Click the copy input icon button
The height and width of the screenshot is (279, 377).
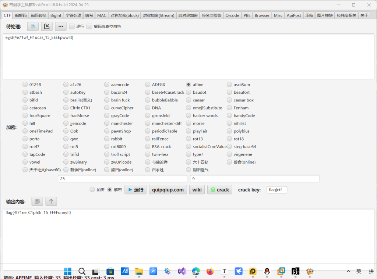(x=33, y=26)
